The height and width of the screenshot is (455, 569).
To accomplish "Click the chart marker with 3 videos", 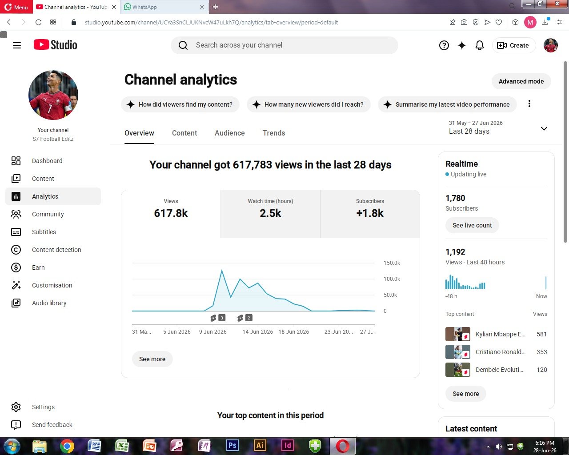I will click(x=218, y=318).
